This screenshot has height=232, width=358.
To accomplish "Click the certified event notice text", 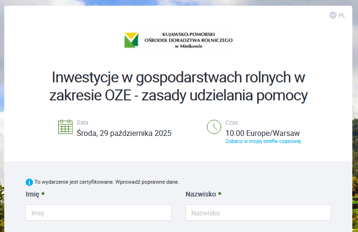I will tap(107, 182).
